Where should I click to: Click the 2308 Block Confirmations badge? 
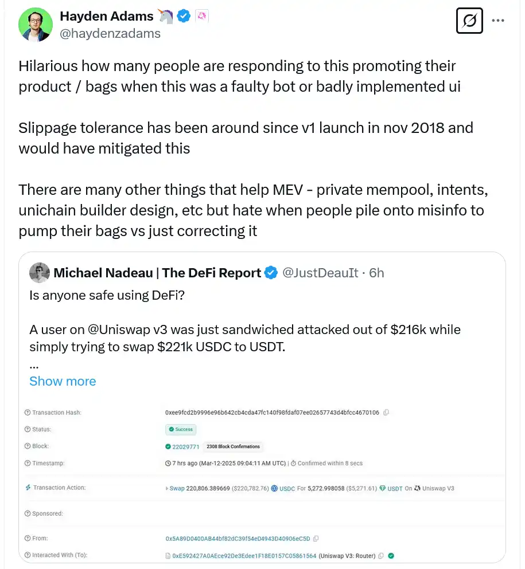(233, 446)
